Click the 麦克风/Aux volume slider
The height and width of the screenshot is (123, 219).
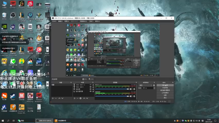[x=112, y=89]
